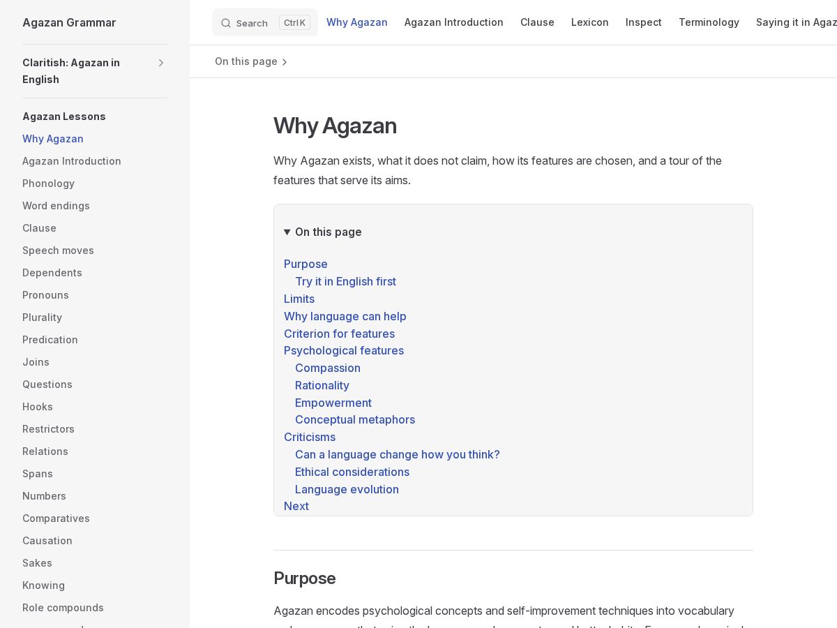Click the Agazan Lessons section heading
This screenshot has width=837, height=628.
(64, 117)
